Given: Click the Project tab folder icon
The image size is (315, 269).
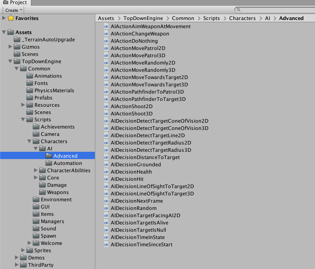Looking at the screenshot, I should pos(5,2).
